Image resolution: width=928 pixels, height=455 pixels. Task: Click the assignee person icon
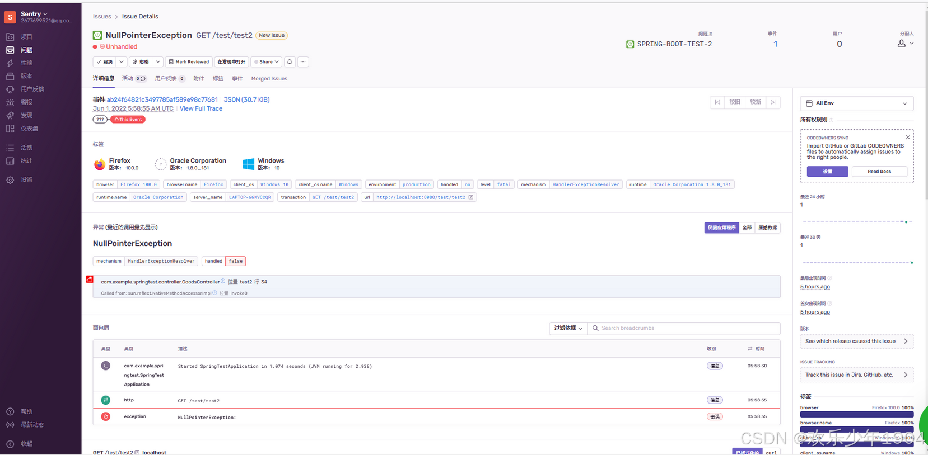tap(901, 44)
